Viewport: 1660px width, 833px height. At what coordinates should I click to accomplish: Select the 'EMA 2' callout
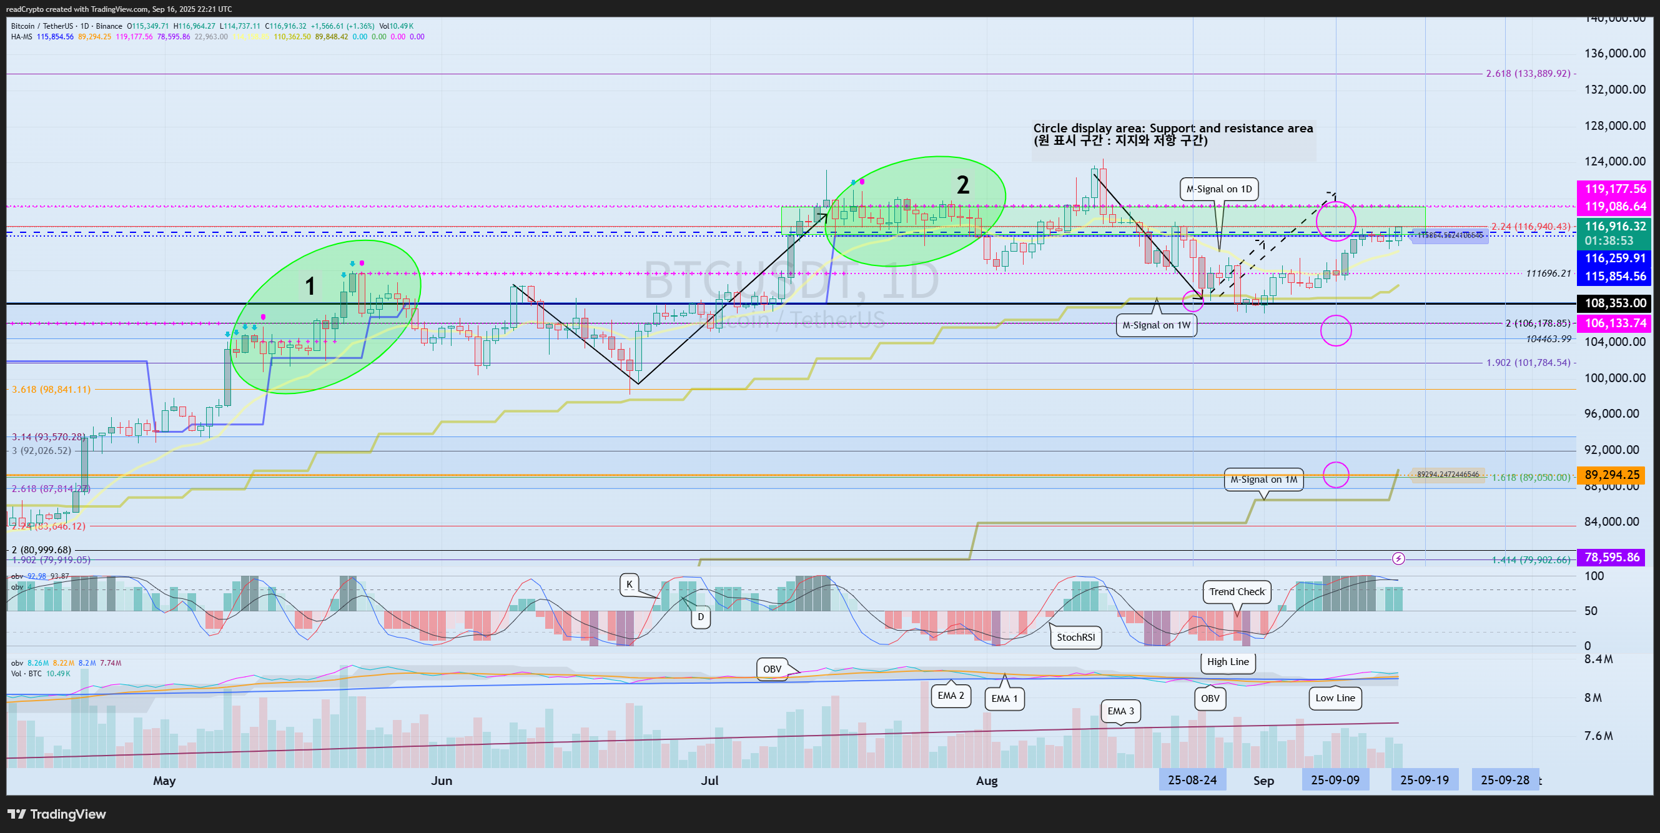click(951, 695)
